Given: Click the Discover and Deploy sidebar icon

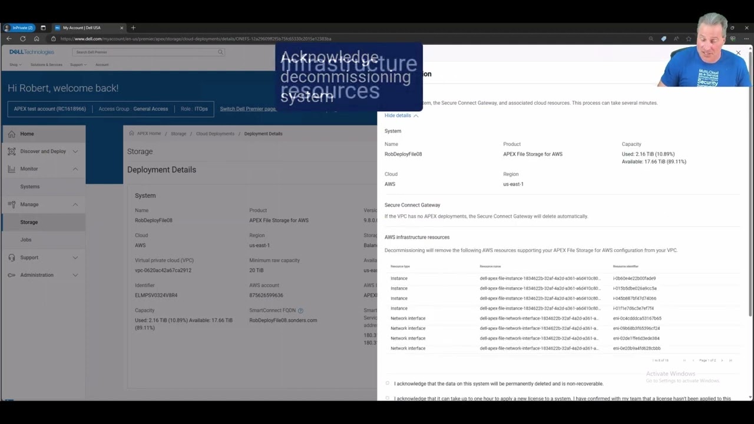Looking at the screenshot, I should (12, 151).
